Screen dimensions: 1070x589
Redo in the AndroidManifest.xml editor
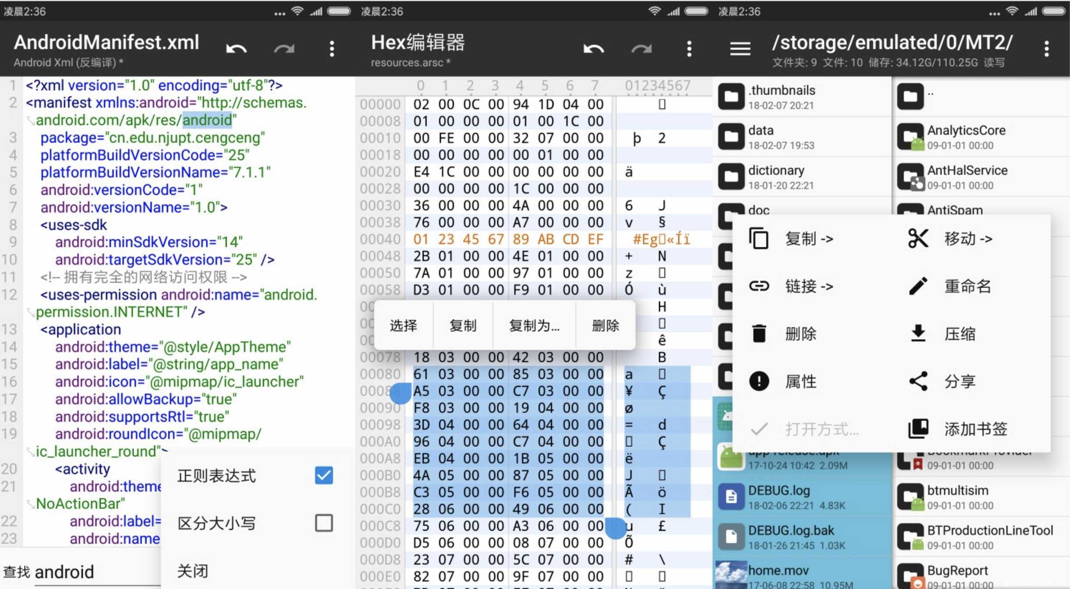click(x=284, y=48)
